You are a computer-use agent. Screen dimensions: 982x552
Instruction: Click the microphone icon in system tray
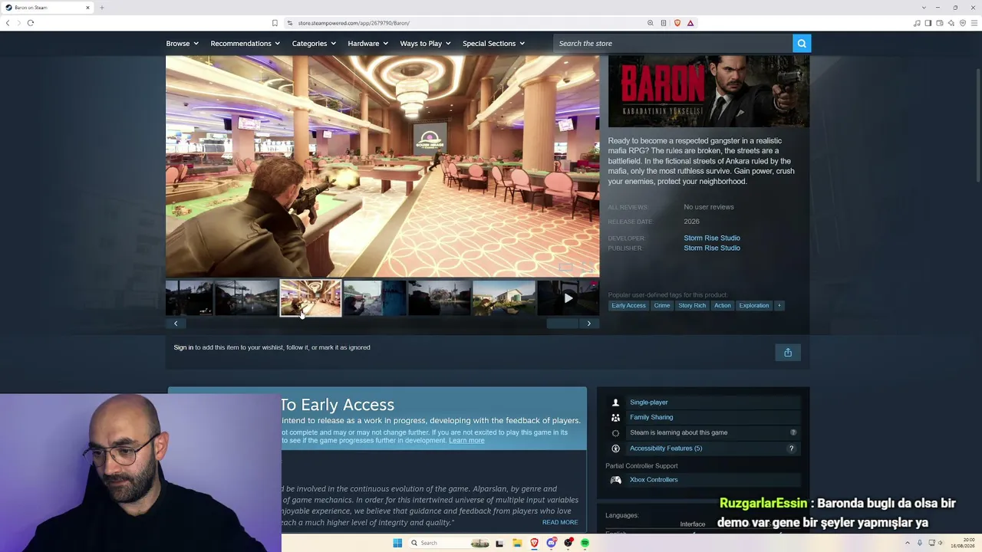[920, 543]
